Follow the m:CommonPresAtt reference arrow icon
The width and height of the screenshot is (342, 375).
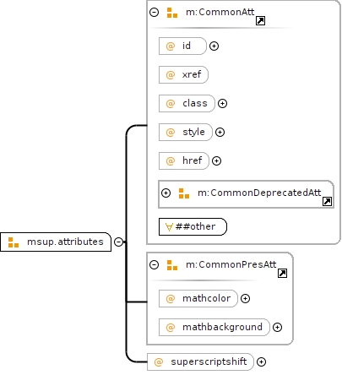pyautogui.click(x=282, y=273)
